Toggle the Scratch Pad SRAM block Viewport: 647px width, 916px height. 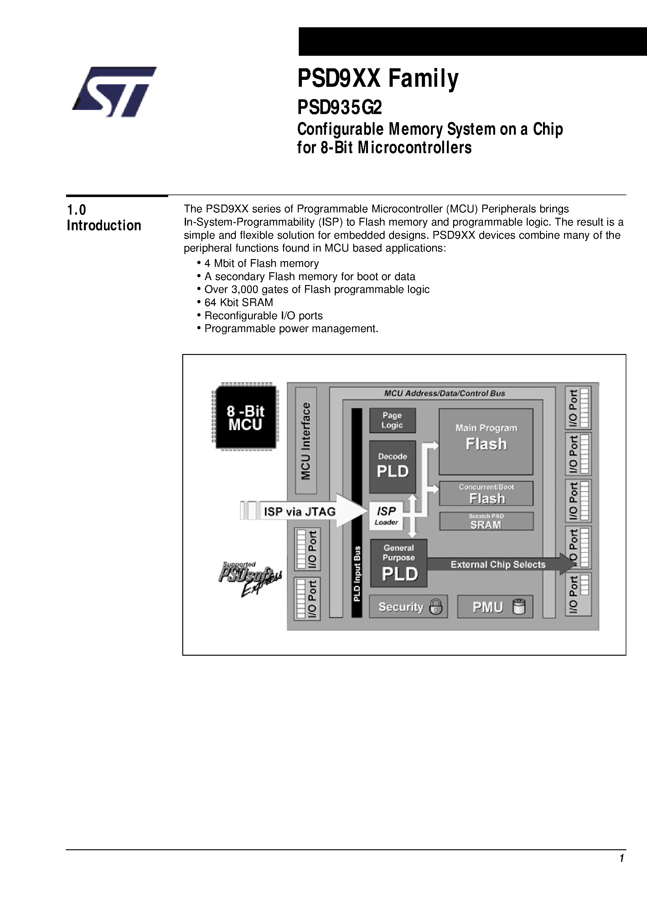point(490,522)
